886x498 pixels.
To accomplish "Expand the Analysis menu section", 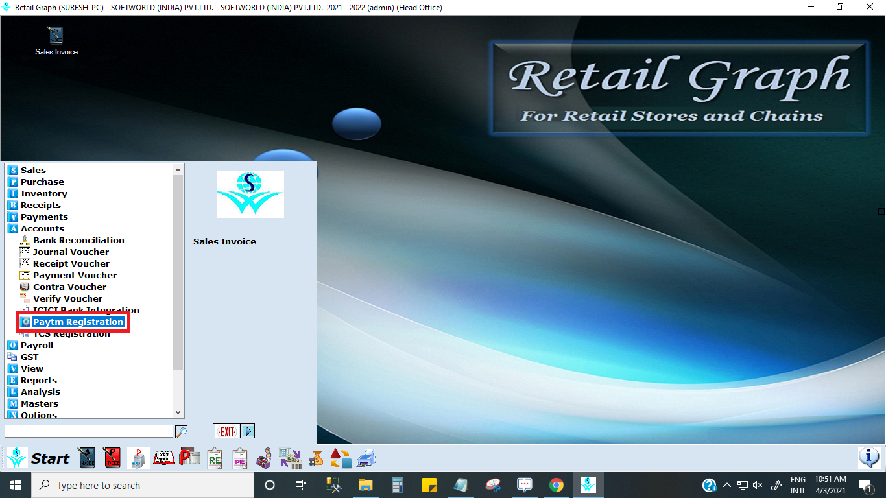I will click(40, 392).
